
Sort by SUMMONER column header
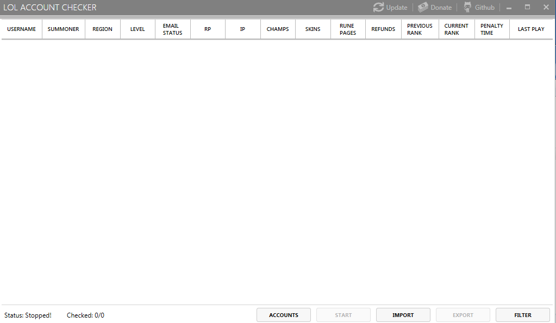click(64, 29)
